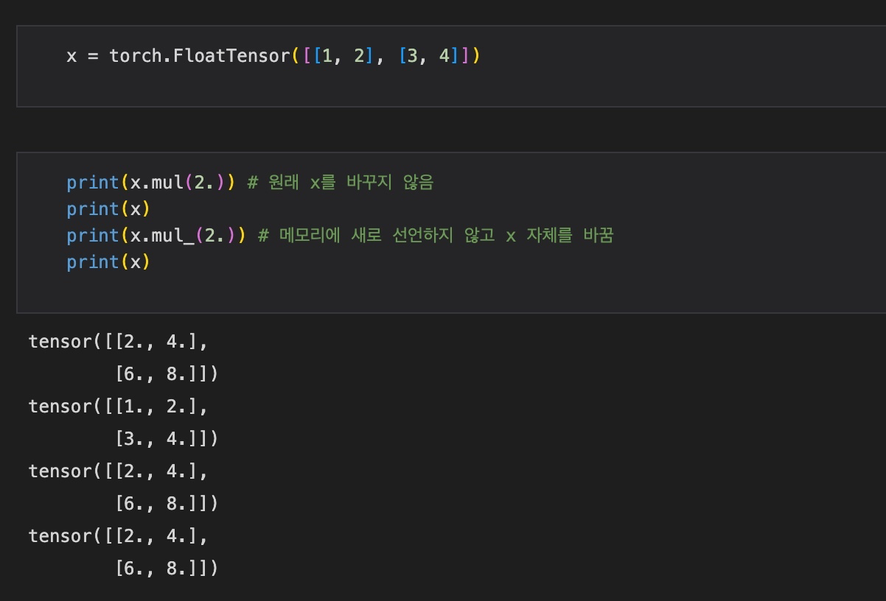This screenshot has width=886, height=601.
Task: Click the torch.FloatTensor call in first cell
Action: click(x=295, y=56)
